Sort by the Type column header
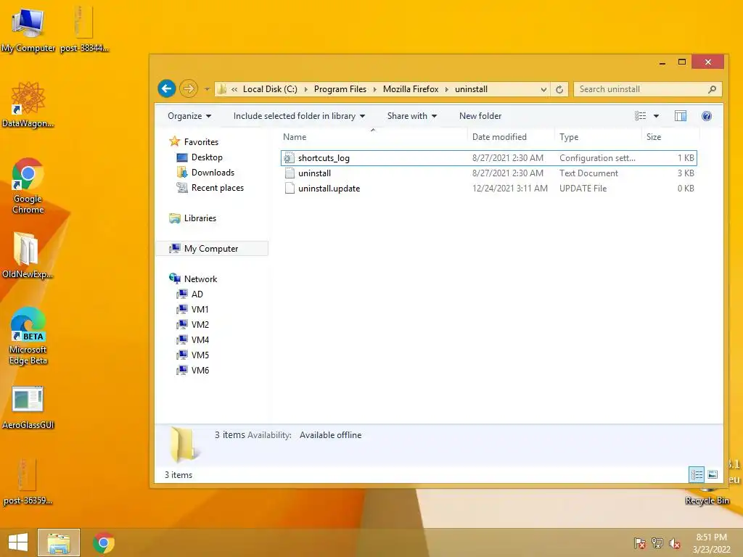Screen dimensions: 743x557 [x=599, y=137]
